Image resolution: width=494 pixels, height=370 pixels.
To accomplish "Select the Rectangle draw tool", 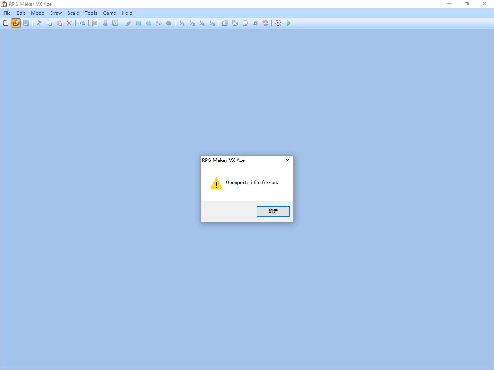I will [x=139, y=23].
